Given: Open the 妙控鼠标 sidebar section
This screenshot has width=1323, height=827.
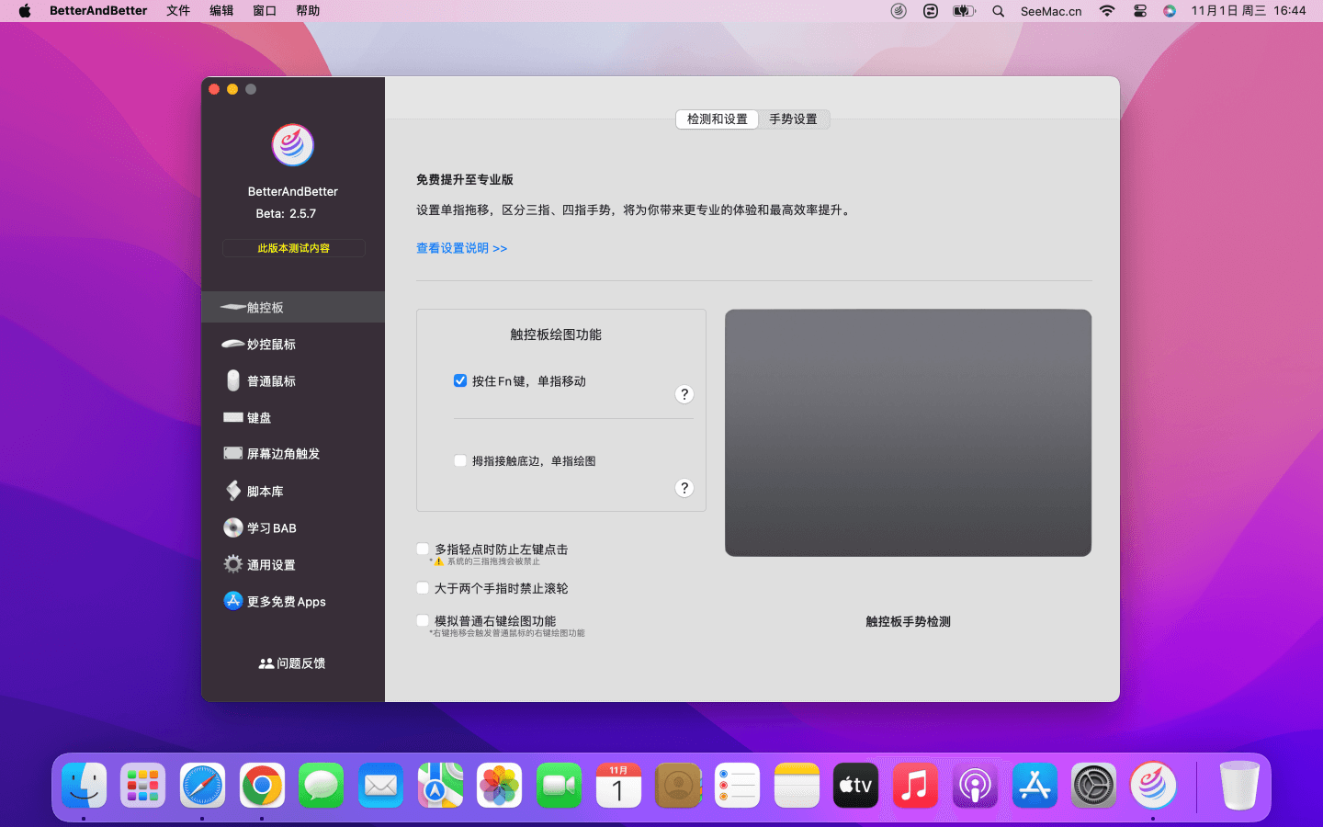Looking at the screenshot, I should coord(271,345).
